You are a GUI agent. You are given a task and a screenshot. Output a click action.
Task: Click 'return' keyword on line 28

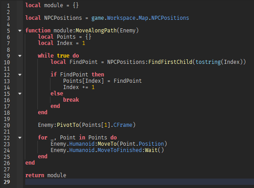tap(35, 175)
